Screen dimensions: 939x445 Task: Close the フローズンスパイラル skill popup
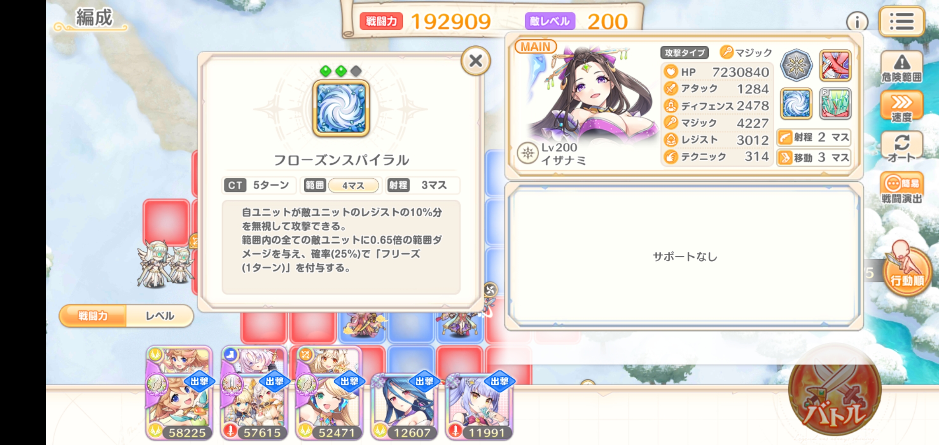476,61
